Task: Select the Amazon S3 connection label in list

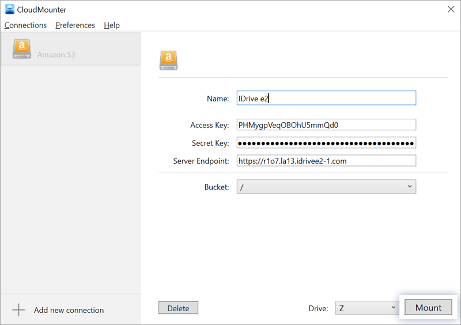Action: (56, 55)
